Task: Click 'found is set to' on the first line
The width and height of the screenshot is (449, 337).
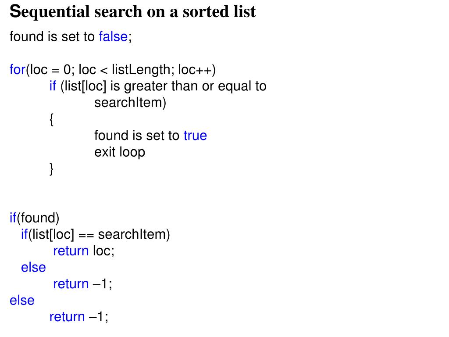Action: click(x=52, y=37)
